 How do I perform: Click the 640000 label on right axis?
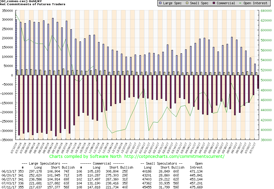tap(265, 10)
